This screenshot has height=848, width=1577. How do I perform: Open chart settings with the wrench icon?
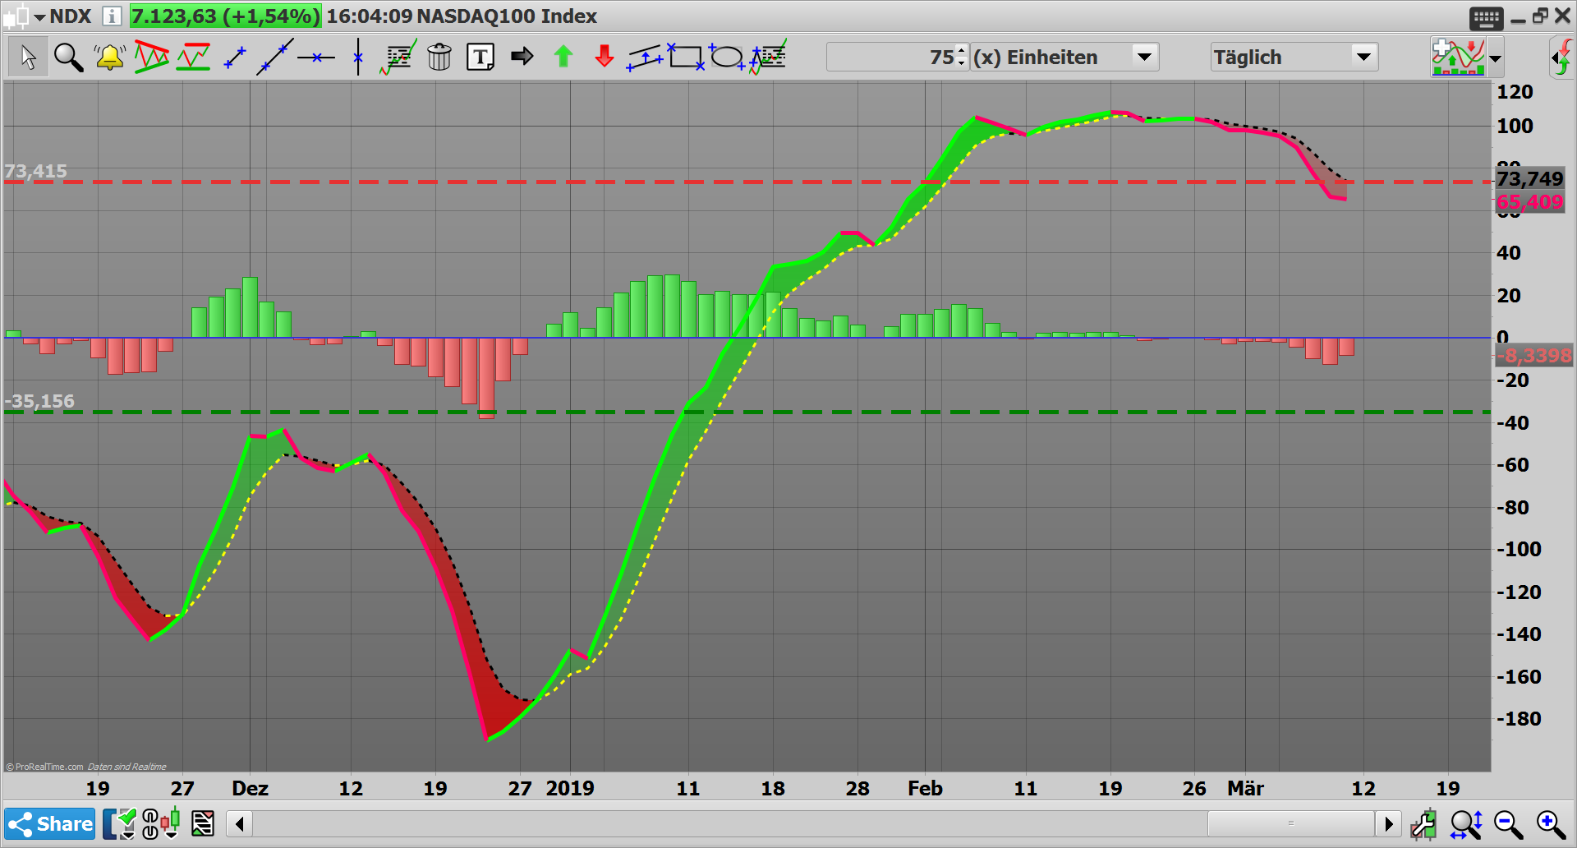(1425, 823)
